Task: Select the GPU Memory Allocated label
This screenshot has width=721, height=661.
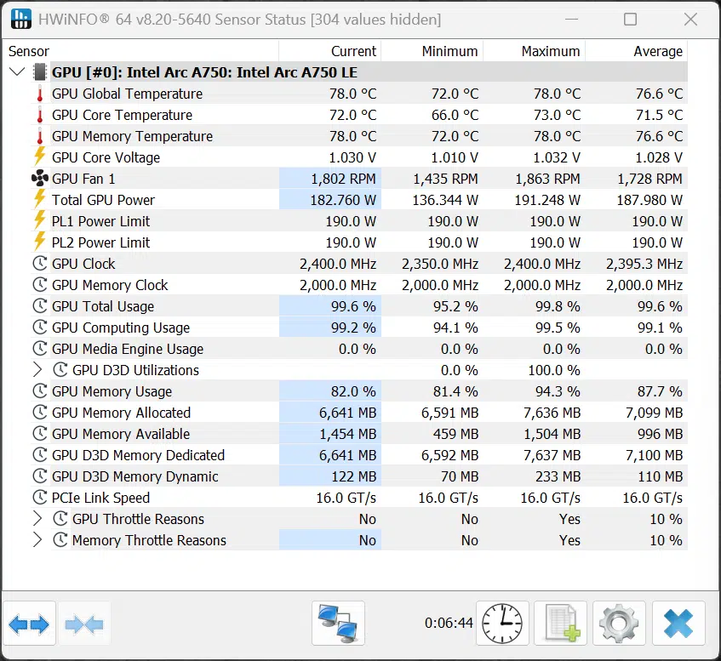Action: [x=121, y=413]
